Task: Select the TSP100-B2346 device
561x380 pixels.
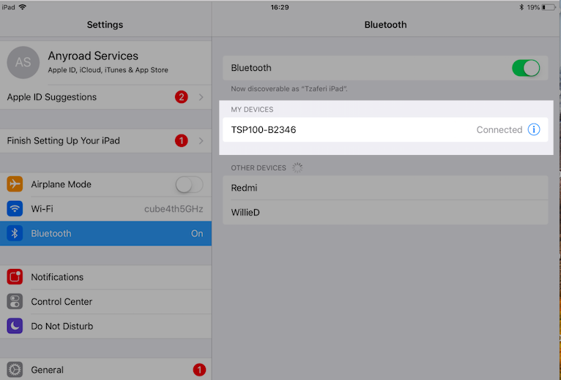Action: (x=385, y=129)
